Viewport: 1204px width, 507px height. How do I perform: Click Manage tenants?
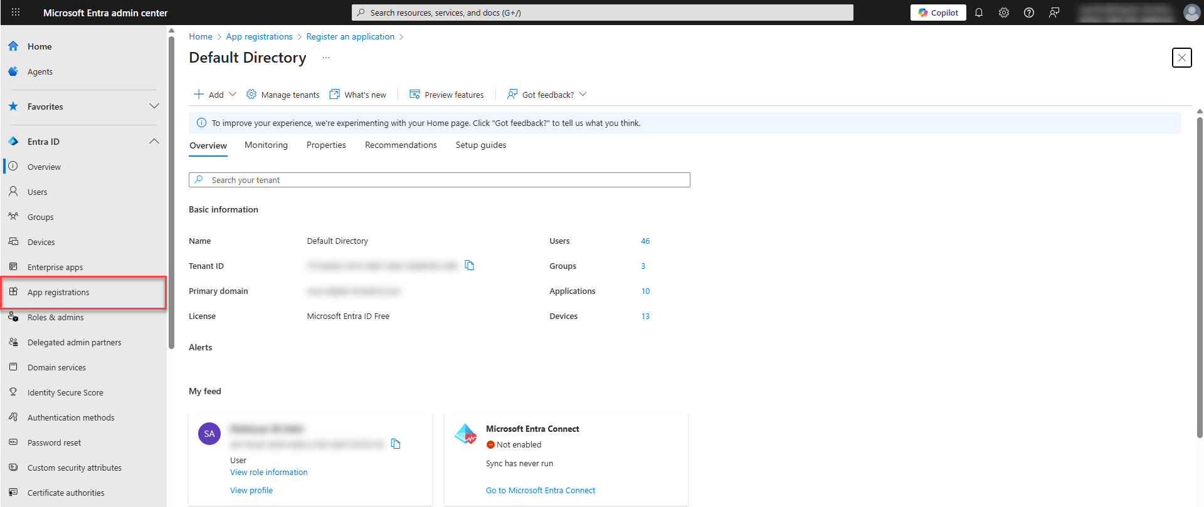tap(283, 95)
